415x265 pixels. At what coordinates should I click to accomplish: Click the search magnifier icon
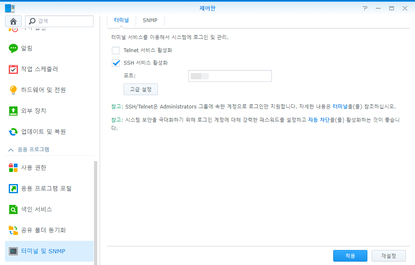32,21
